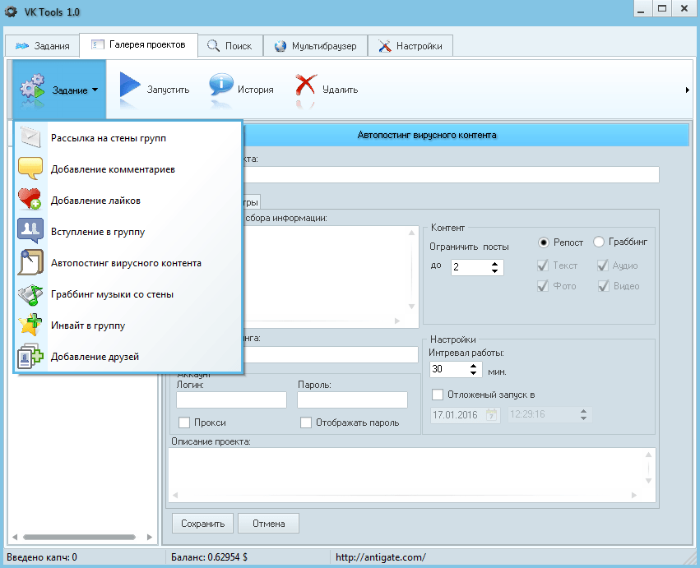700x568 pixels.
Task: Click the star invite-to-group icon
Action: click(x=30, y=325)
